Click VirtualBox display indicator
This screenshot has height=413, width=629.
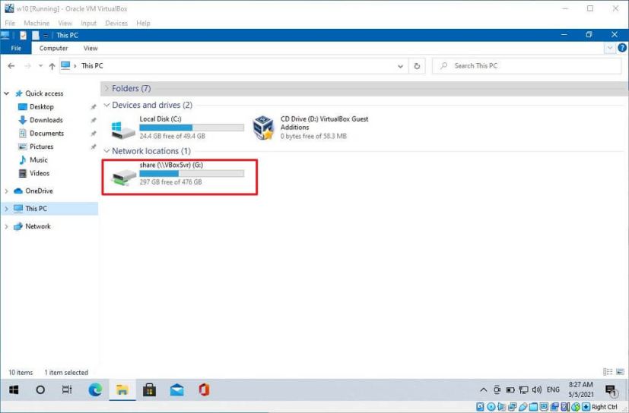pos(544,407)
